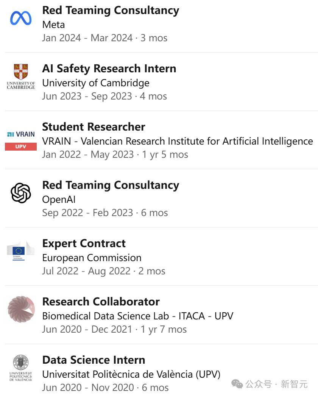The width and height of the screenshot is (318, 397).
Task: Open the Data Science Intern title
Action: (94, 360)
